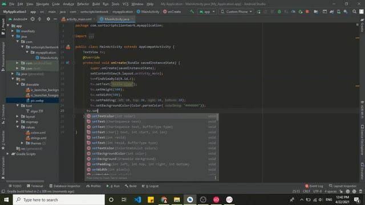Open the Refactor menu

click(83, 4)
